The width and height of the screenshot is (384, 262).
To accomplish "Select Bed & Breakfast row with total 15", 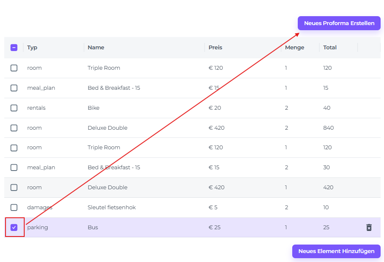I will click(x=14, y=88).
